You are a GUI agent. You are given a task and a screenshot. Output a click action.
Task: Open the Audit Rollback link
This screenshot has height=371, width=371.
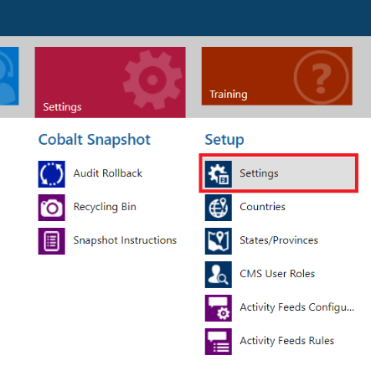click(x=108, y=173)
